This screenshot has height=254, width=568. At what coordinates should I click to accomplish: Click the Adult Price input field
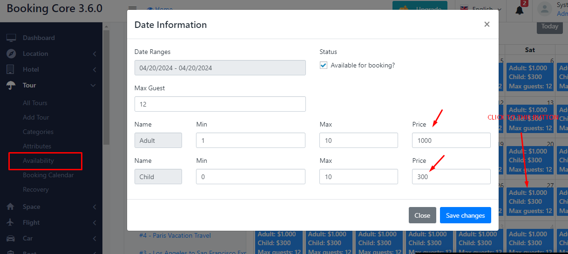point(451,140)
